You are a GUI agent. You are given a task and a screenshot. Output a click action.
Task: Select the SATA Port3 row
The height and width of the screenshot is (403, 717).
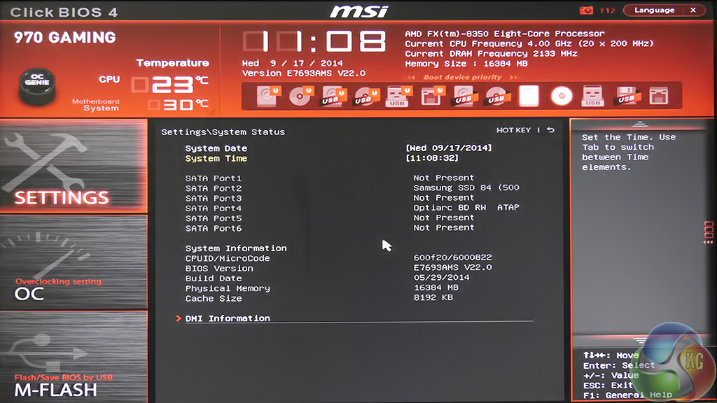click(x=352, y=198)
